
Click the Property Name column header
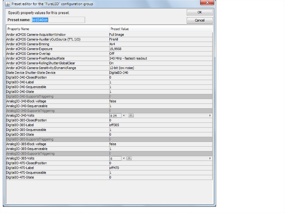58,29
